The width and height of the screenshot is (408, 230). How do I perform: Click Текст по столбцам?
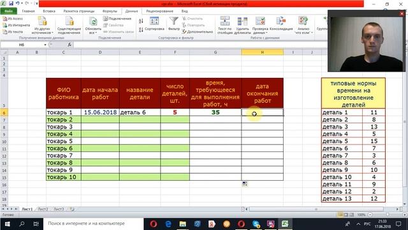(x=224, y=26)
